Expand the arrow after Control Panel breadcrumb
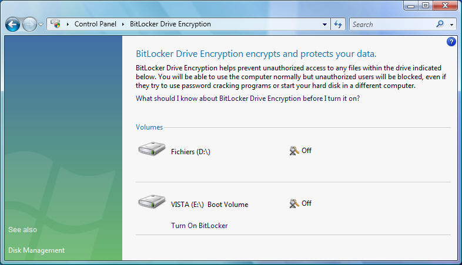This screenshot has height=265, width=462. coord(123,25)
